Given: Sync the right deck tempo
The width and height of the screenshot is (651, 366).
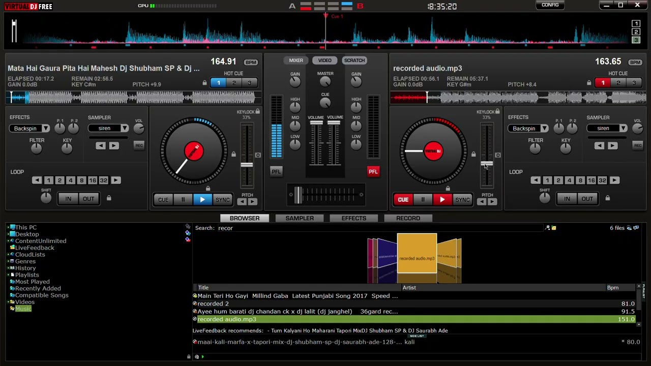Looking at the screenshot, I should click(x=462, y=200).
